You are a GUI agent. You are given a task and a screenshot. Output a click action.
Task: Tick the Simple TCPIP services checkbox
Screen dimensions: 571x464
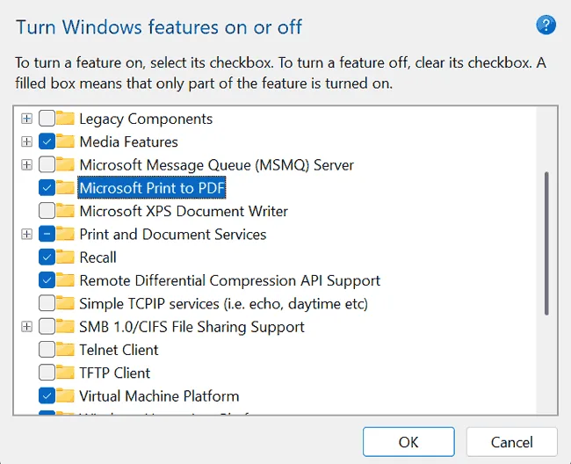click(x=47, y=303)
